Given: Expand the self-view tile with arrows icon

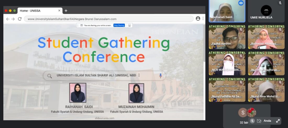Looking at the screenshot, I should (x=278, y=121).
